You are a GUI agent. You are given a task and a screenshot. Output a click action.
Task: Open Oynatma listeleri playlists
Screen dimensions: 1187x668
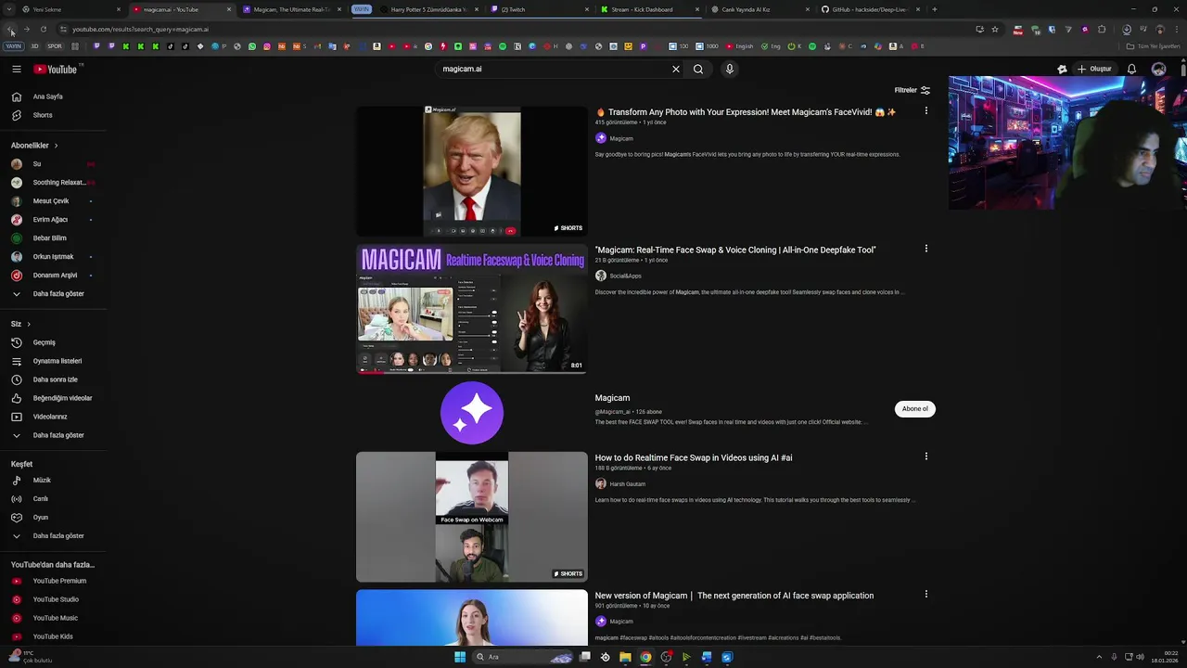(x=57, y=361)
